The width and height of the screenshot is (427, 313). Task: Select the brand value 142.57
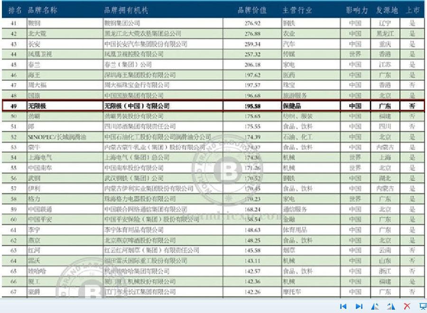coord(252,271)
